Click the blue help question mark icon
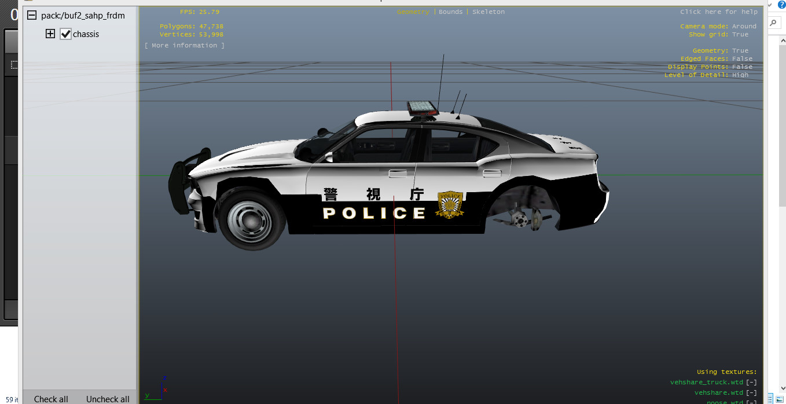This screenshot has width=786, height=404. [x=781, y=5]
